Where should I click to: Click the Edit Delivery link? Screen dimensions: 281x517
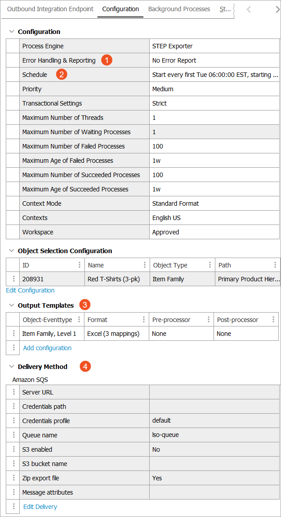[40, 507]
